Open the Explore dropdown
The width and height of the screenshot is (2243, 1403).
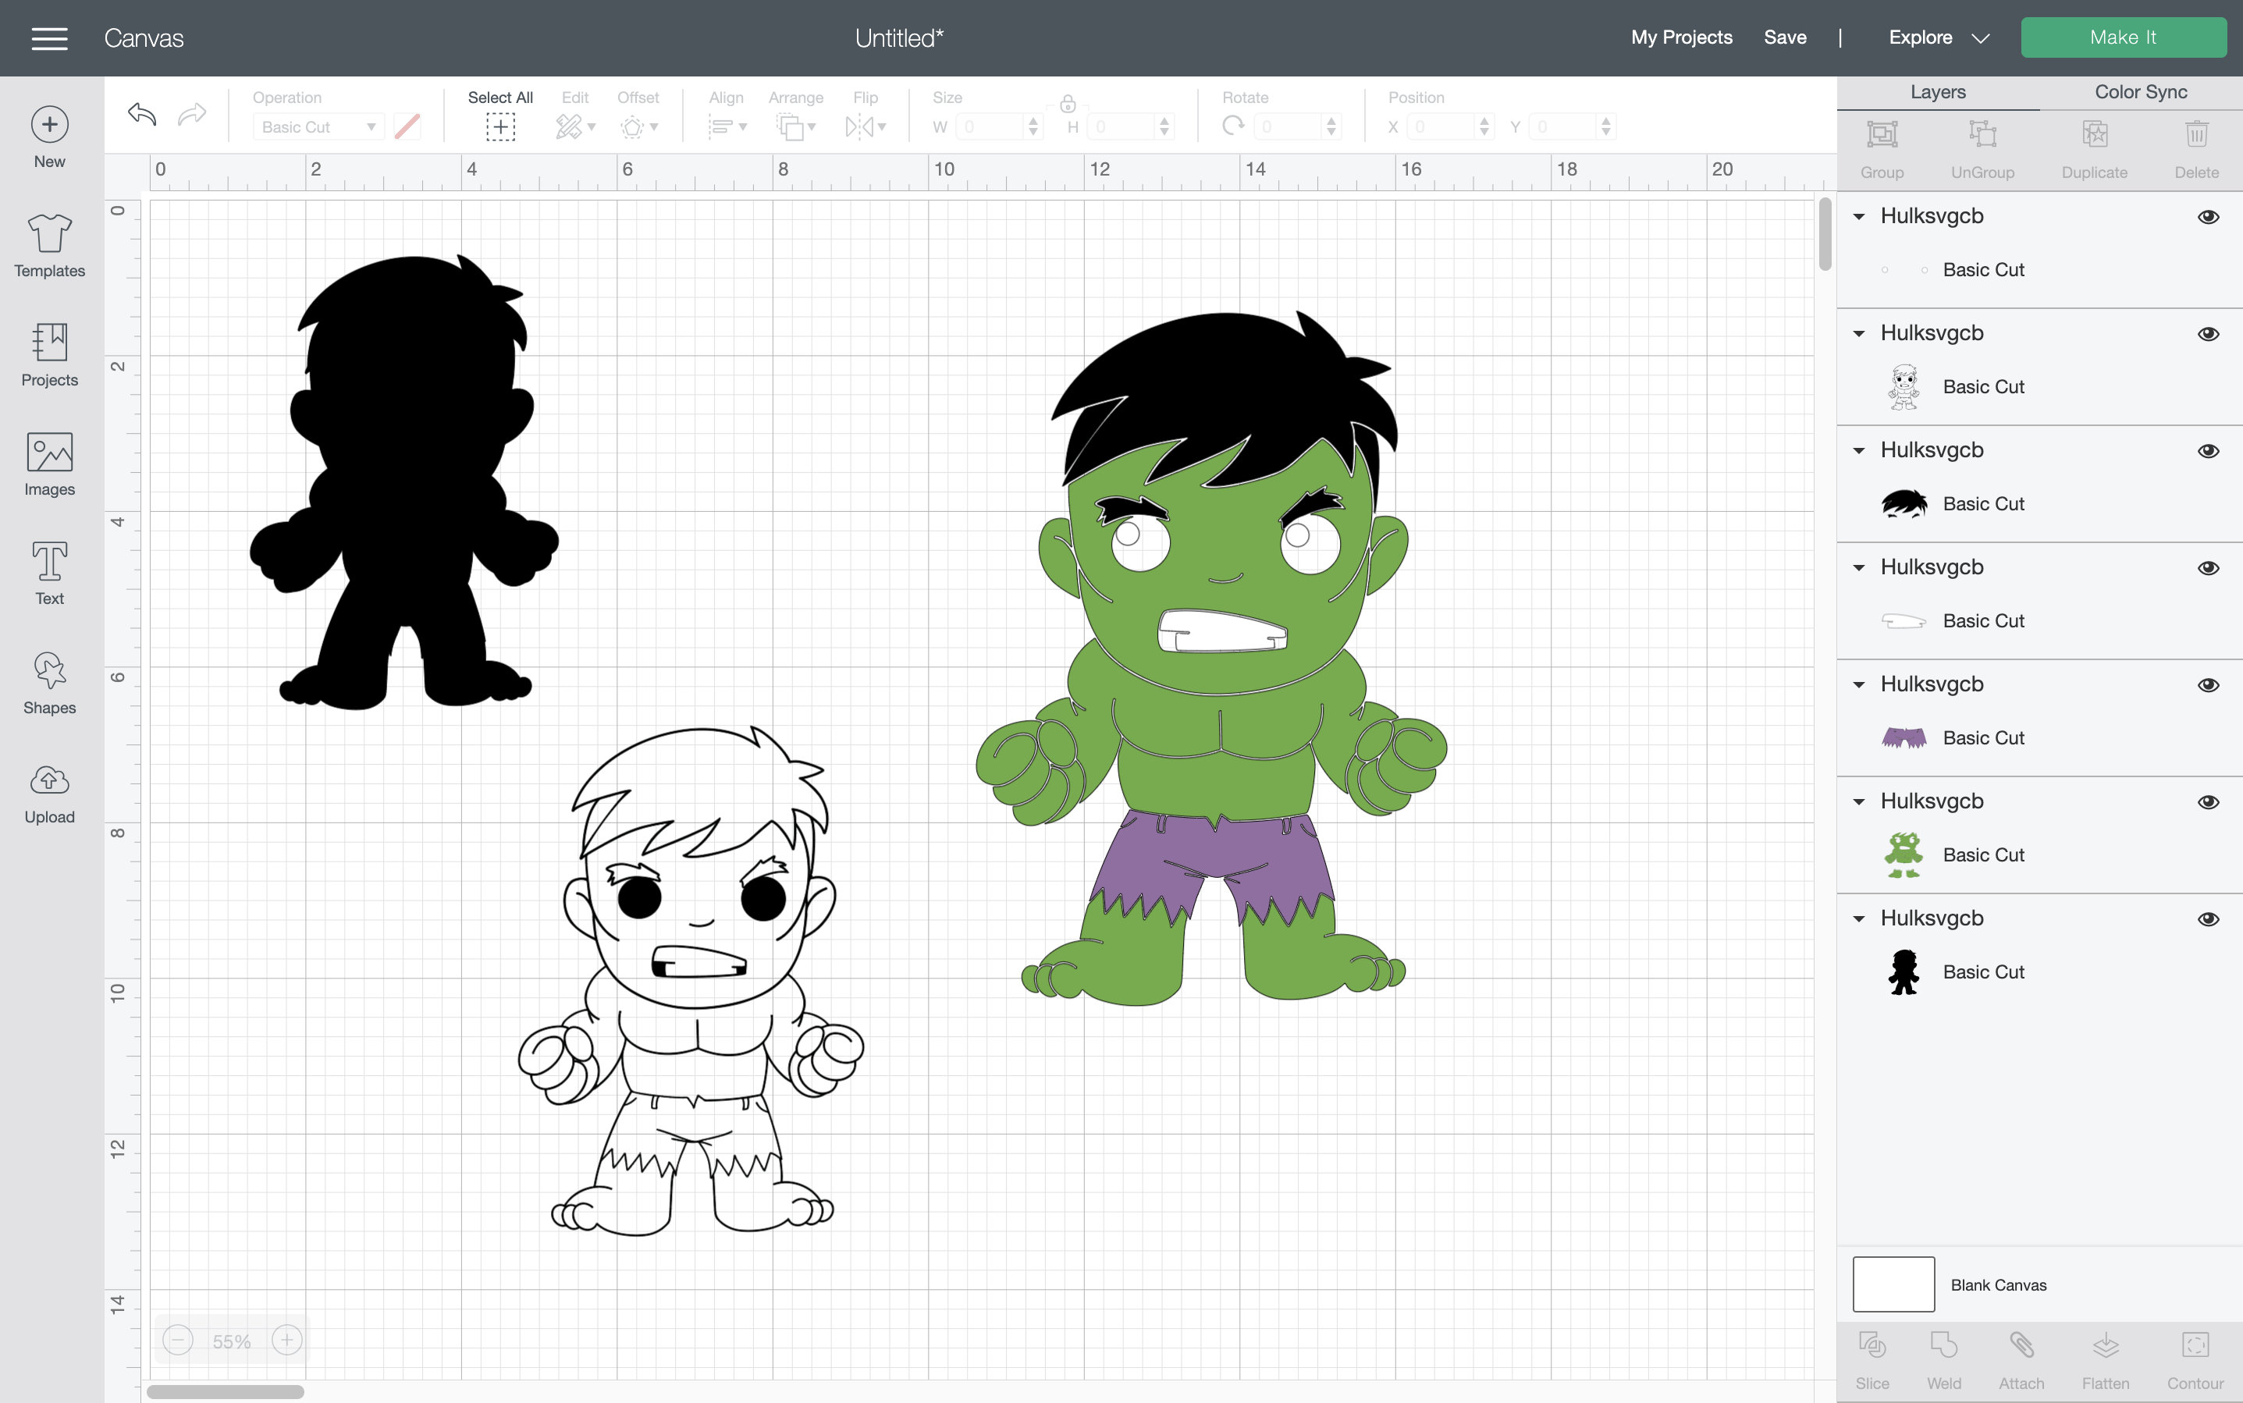pos(1939,38)
